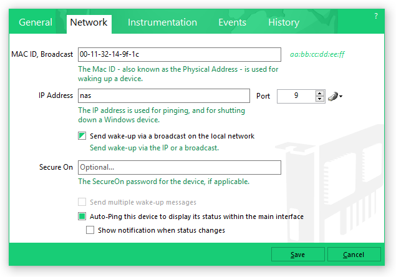The height and width of the screenshot is (277, 396).
Task: Disable Auto-Ping this device checkbox
Action: [82, 216]
